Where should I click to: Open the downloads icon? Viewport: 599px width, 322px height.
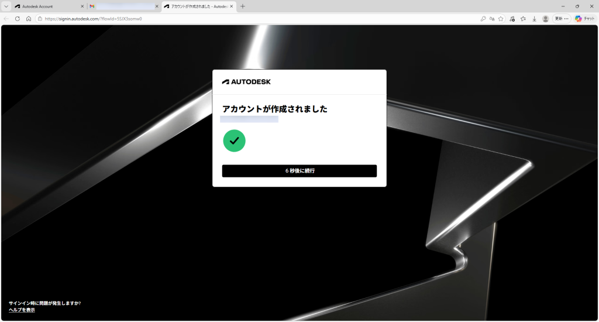pos(534,19)
